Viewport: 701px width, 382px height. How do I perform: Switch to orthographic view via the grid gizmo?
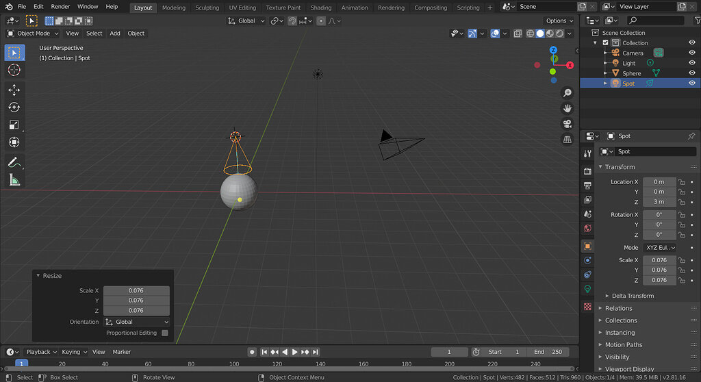point(567,140)
